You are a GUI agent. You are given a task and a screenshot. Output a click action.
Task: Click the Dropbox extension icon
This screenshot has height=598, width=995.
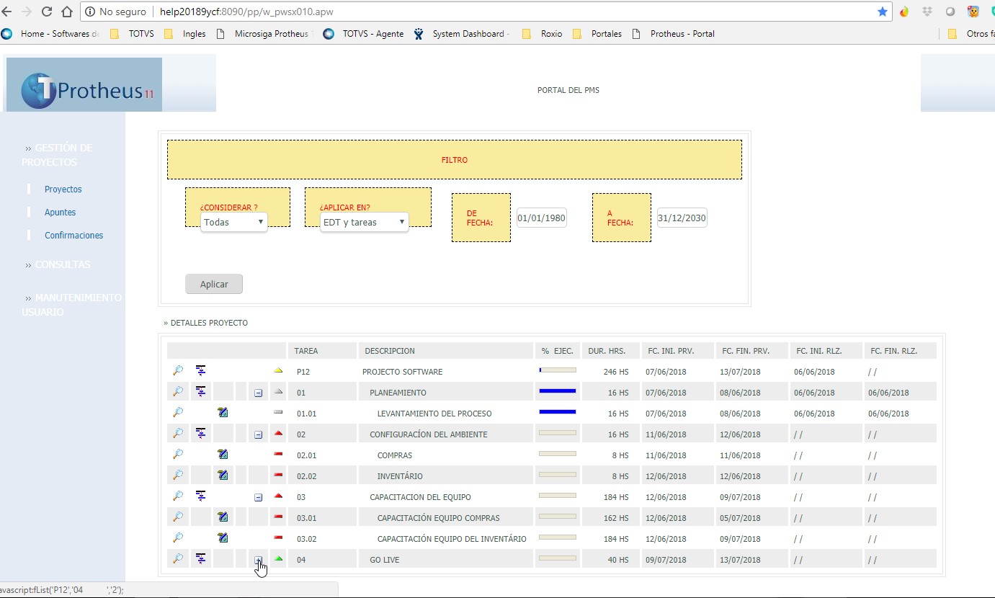(x=927, y=12)
